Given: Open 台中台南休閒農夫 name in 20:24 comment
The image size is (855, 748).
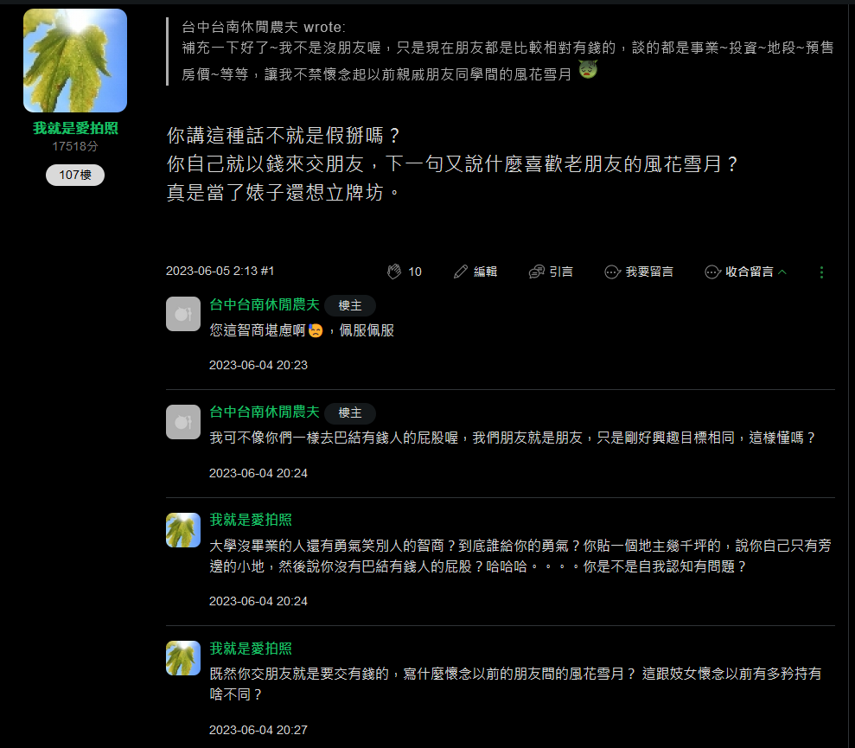Looking at the screenshot, I should click(x=265, y=412).
